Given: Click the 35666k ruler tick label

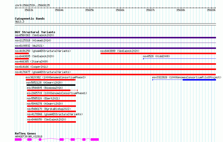Looking at the screenshot, I should click(x=120, y=10).
